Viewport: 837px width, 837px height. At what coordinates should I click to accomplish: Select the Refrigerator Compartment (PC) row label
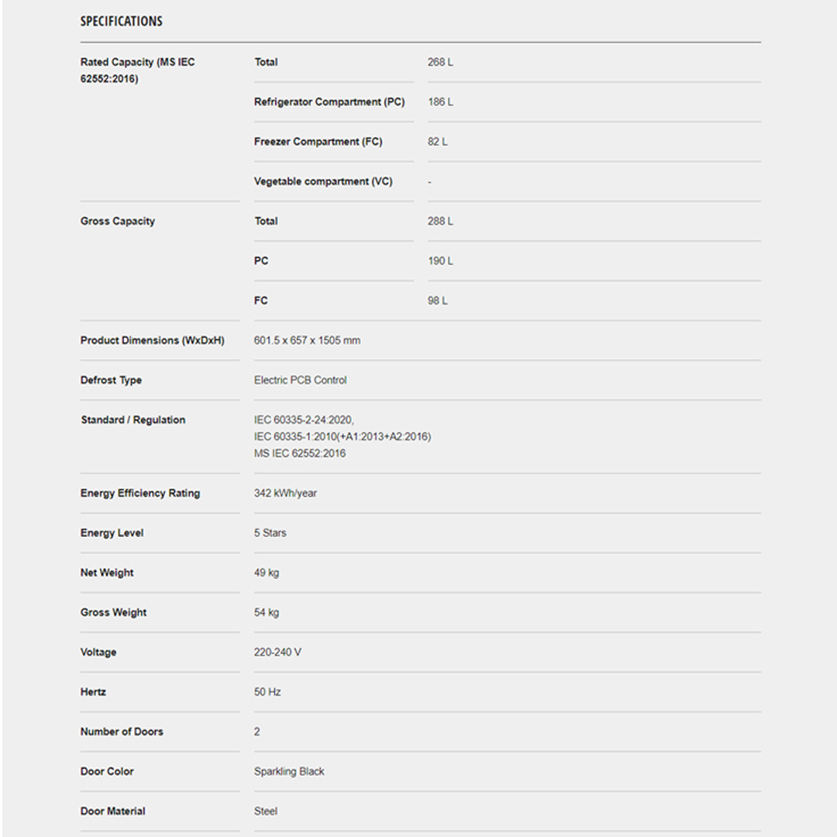329,102
